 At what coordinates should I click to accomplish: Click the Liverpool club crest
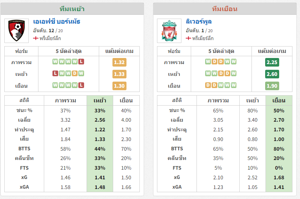169,31
